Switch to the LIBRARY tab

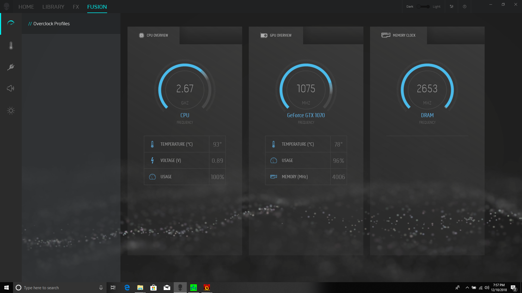click(53, 7)
